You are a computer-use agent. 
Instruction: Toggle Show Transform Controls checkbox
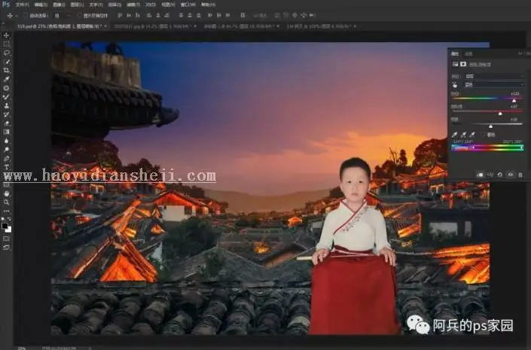[79, 16]
